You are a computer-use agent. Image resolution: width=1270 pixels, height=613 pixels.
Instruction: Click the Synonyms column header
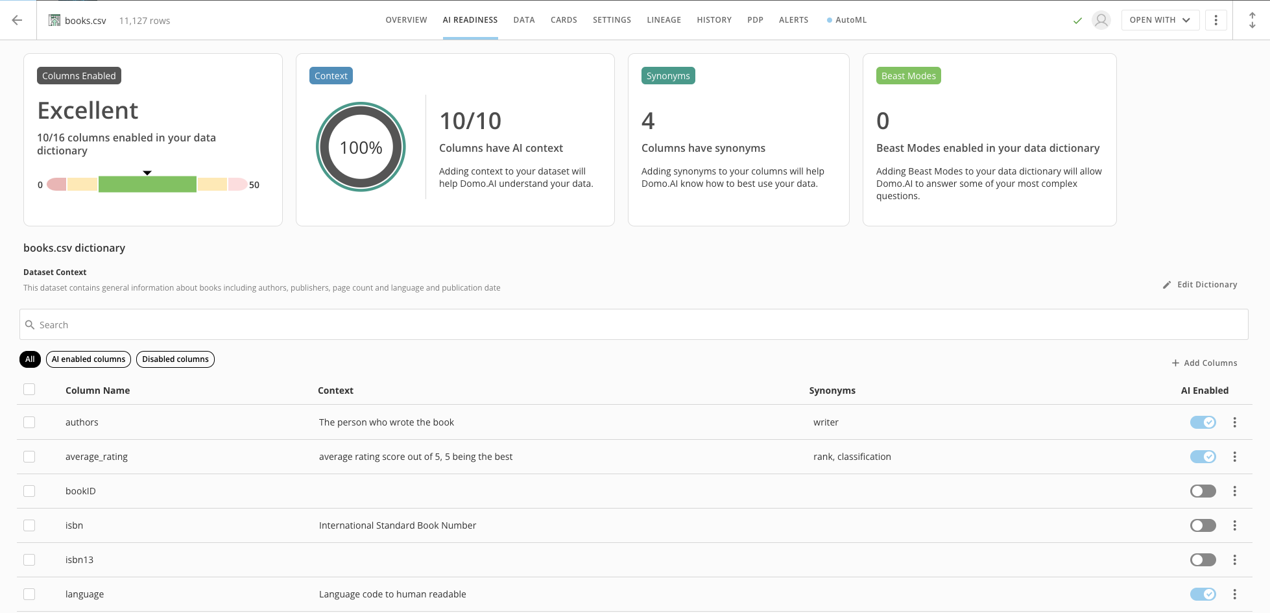(832, 391)
